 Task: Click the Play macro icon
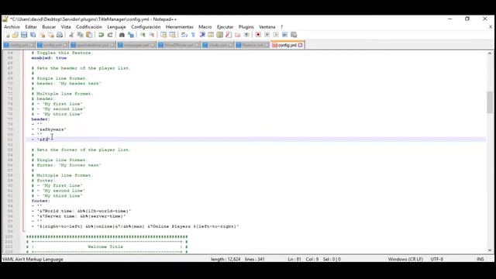(x=276, y=35)
